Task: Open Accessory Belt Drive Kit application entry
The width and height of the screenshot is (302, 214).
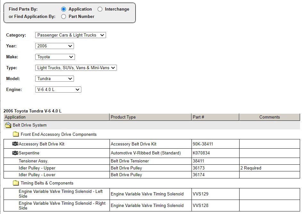Action: click(x=41, y=144)
